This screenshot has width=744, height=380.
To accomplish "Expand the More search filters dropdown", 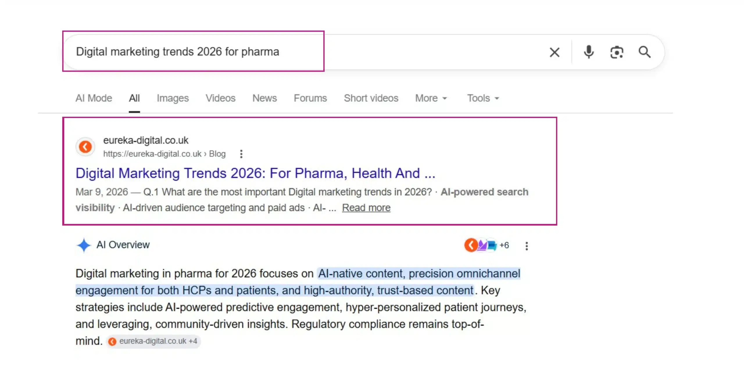I will [x=431, y=98].
